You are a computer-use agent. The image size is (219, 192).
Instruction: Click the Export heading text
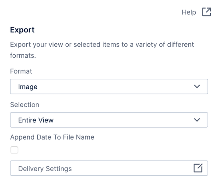(22, 30)
